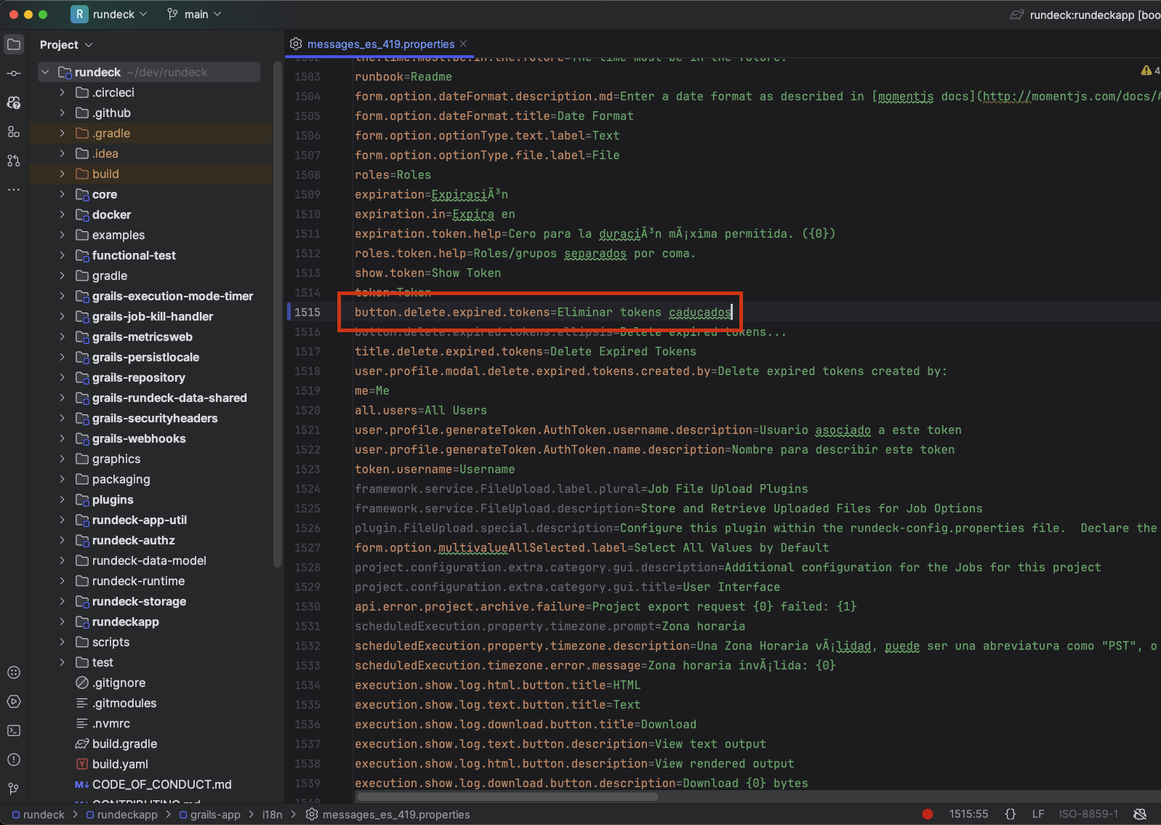Click rundeck breadcrumb in navigation bar

[x=39, y=814]
